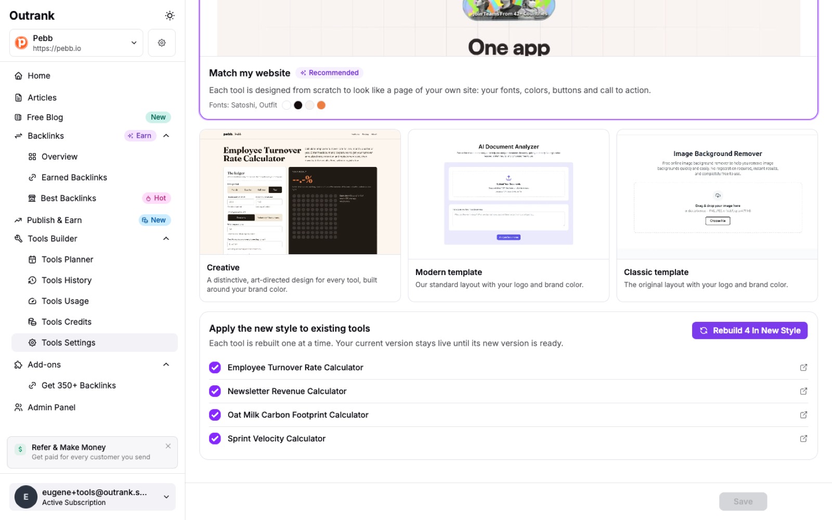Uncheck Oat Milk Carbon Footprint Calculator

[215, 415]
